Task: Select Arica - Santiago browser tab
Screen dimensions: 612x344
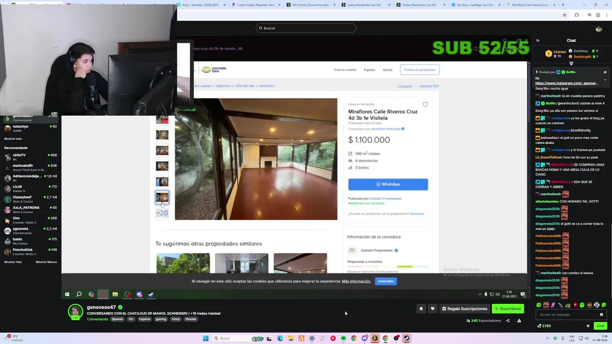Action: tap(201, 5)
